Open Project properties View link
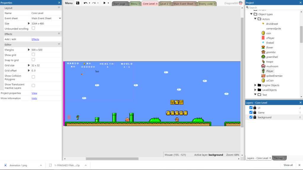Screen dimensions: 303x170 tap(34, 93)
